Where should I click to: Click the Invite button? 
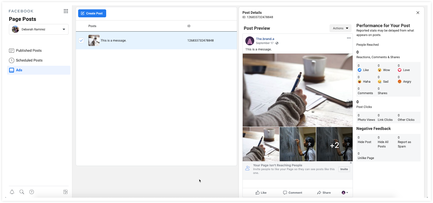point(344,169)
